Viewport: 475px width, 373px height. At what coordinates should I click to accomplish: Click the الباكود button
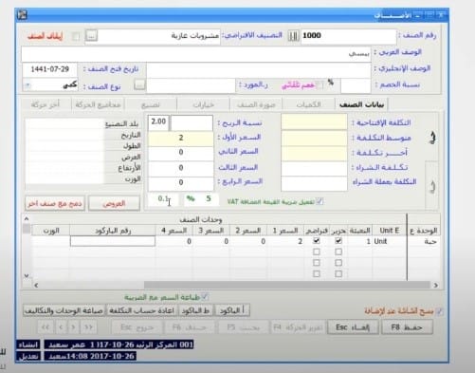(x=232, y=310)
